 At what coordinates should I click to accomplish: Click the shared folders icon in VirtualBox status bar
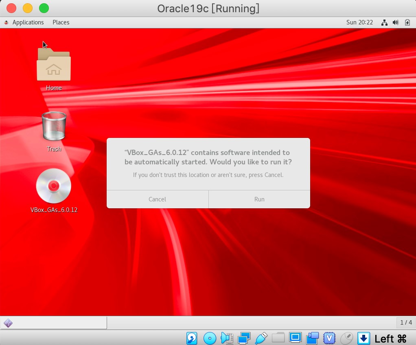coord(278,338)
